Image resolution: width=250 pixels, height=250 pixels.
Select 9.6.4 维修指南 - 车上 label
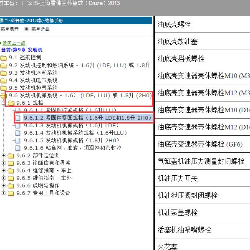click(x=44, y=170)
